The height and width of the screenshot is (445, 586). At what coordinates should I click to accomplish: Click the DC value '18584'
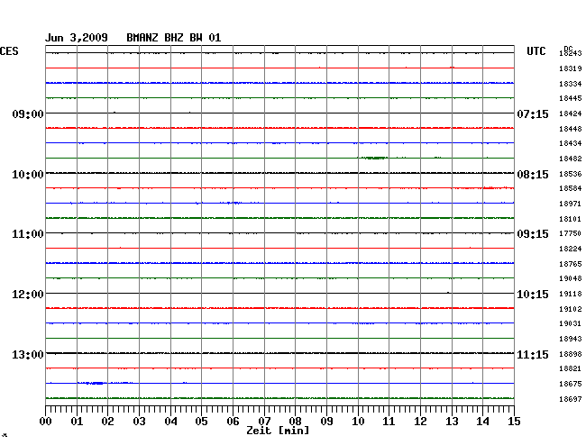coord(571,188)
